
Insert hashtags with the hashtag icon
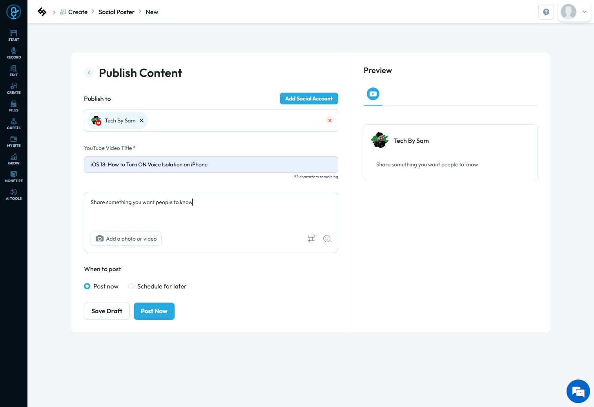[x=311, y=239]
